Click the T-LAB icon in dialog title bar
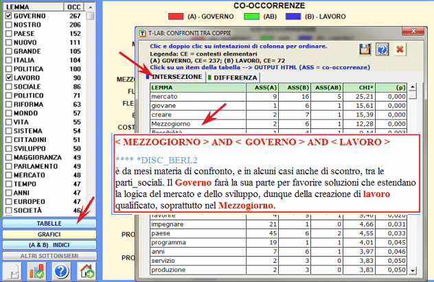Screen dimensions: 434x282 (142, 34)
